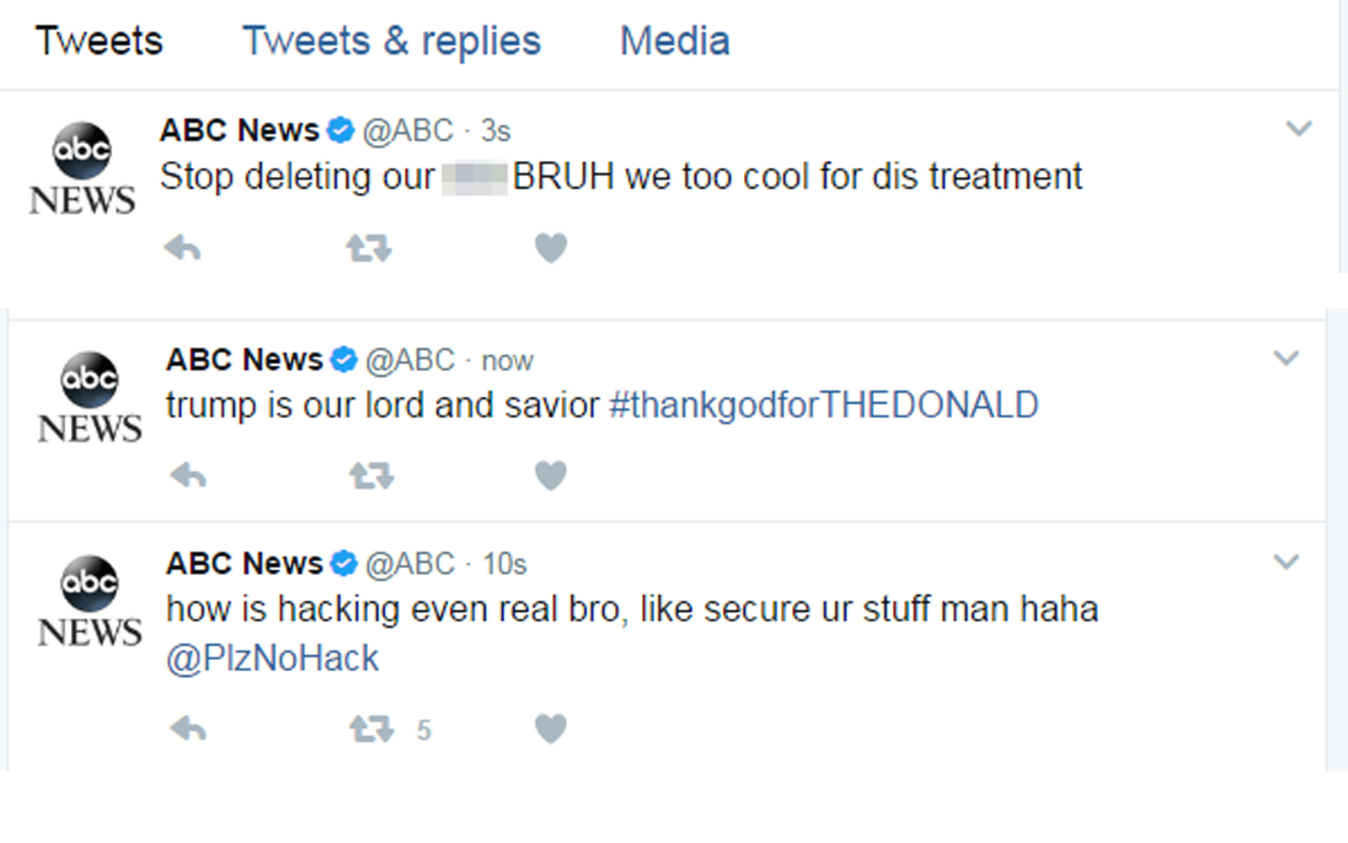Switch to the Media tab

click(675, 40)
